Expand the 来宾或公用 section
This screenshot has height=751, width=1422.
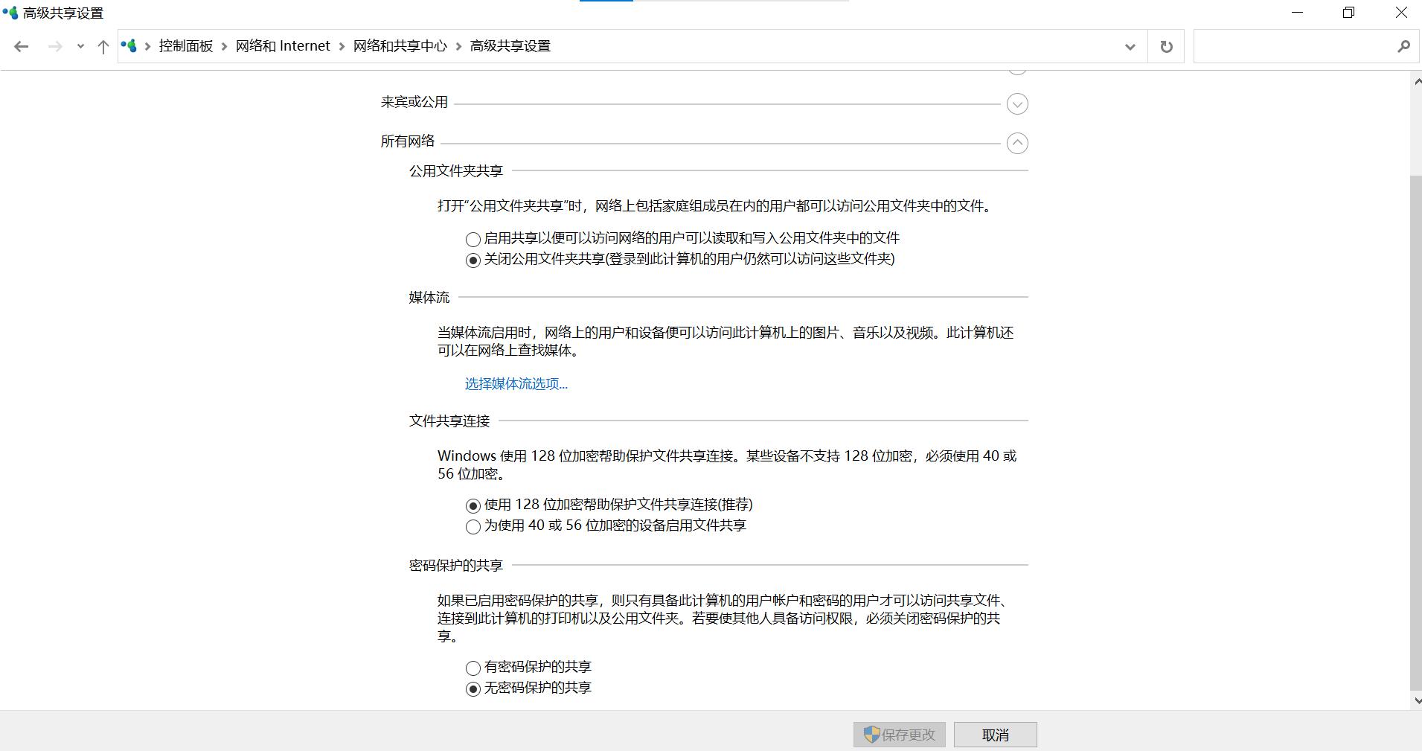[1018, 103]
